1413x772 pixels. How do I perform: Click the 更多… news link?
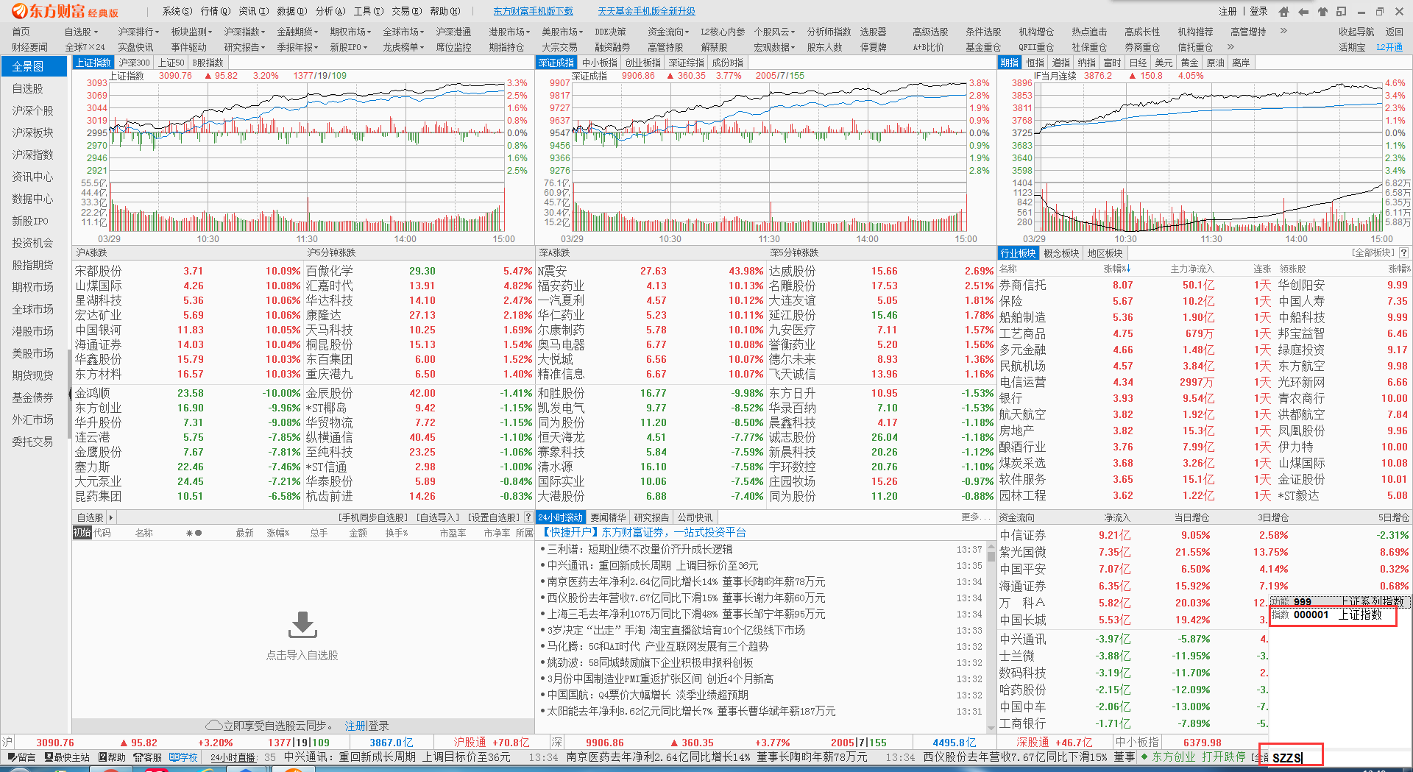(976, 517)
